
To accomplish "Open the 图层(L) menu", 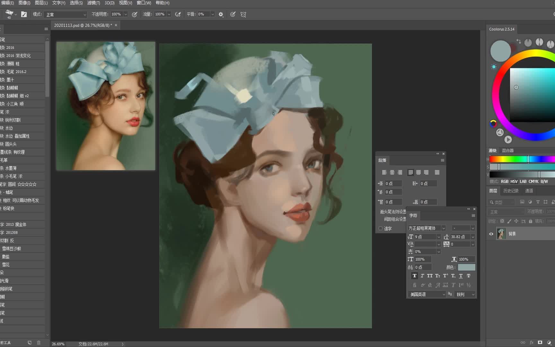I will click(41, 3).
